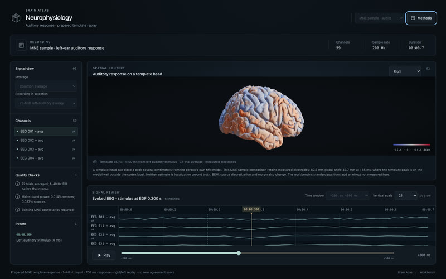Click the +100 ms playback time readout
Image resolution: width=446 pixels, height=279 pixels.
[424, 255]
